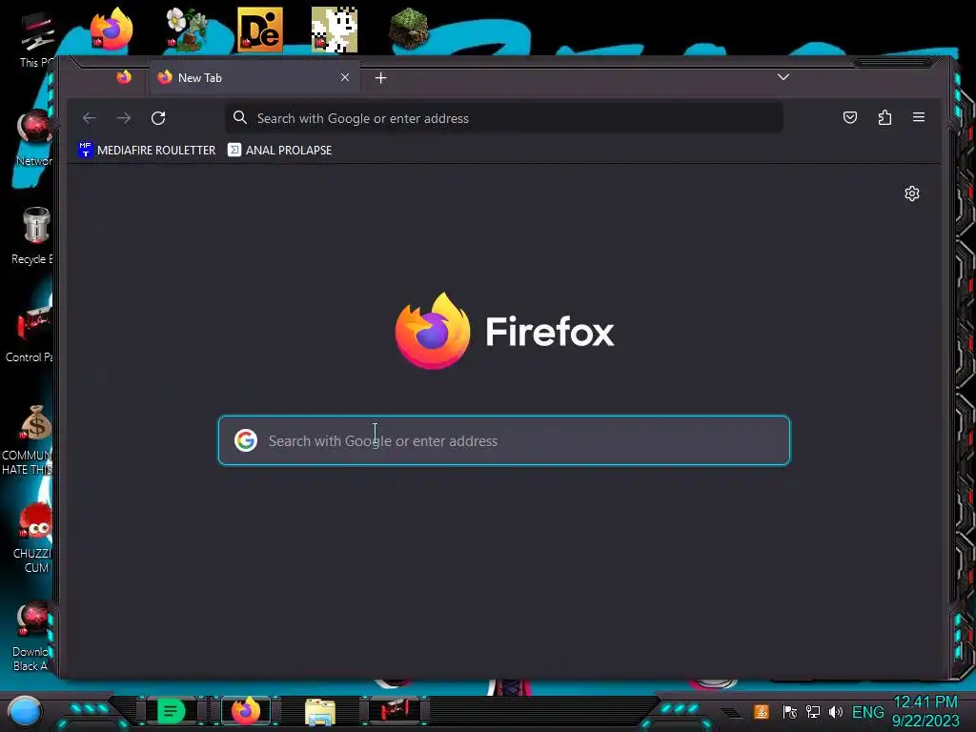Go forward using the forward arrow
Viewport: 976px width, 732px height.
tap(124, 117)
